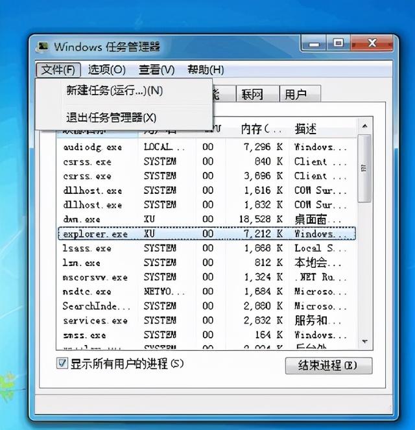Switch to the 用户 tab

click(300, 95)
